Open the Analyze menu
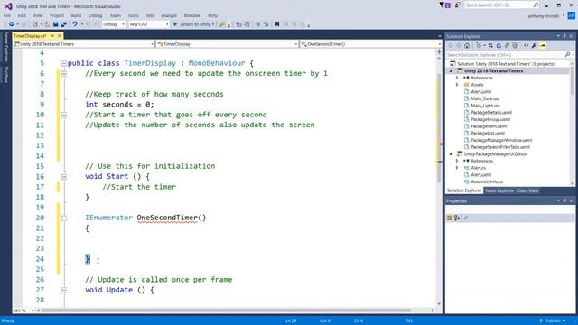This screenshot has height=325, width=578. click(169, 15)
